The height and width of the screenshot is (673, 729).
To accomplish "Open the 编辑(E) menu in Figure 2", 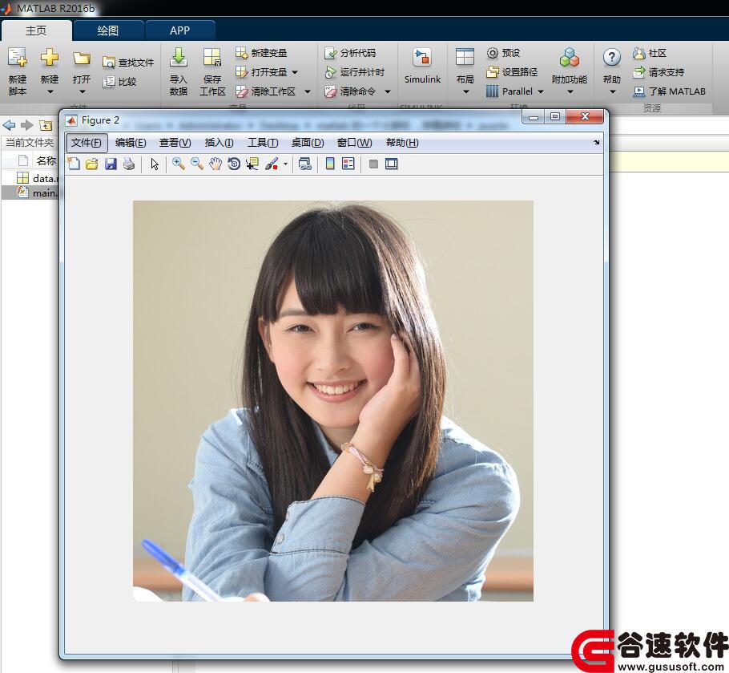I will click(x=131, y=143).
